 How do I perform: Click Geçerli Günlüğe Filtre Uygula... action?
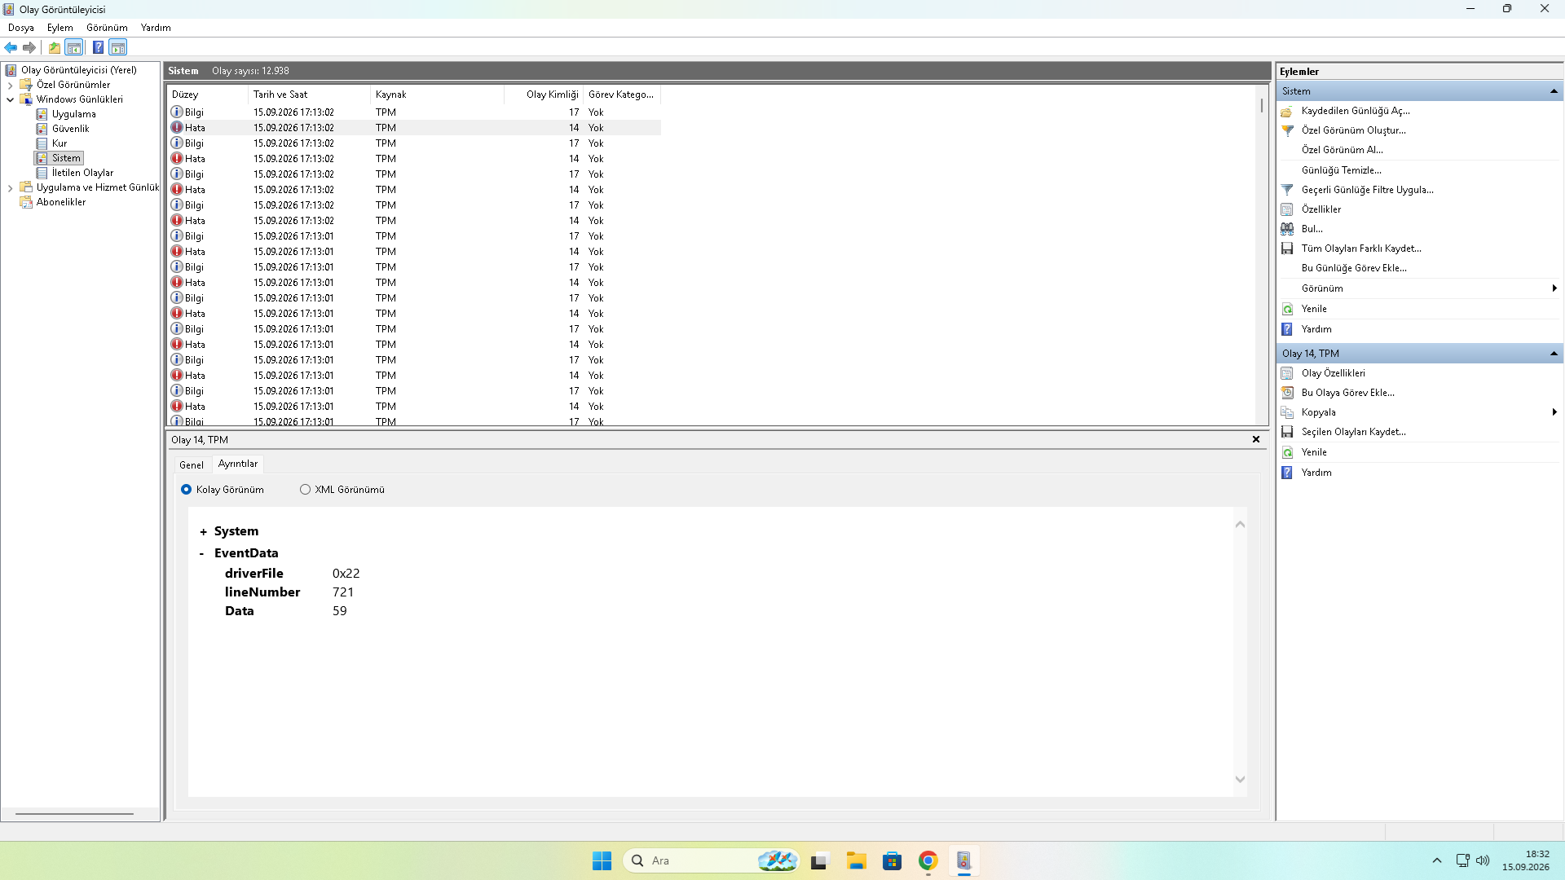[1367, 190]
